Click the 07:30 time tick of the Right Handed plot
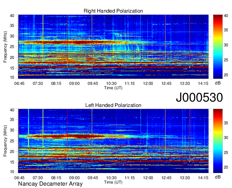Screen dimensions: 232x188 tap(38, 83)
